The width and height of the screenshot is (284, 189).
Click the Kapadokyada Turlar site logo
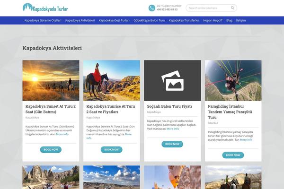(45, 8)
